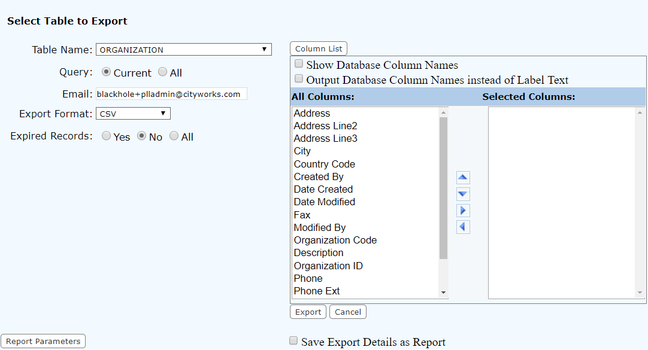Click the Cancel button
This screenshot has height=350, width=648.
pyautogui.click(x=347, y=312)
